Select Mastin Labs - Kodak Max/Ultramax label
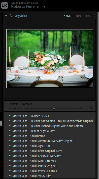The image size is (99, 179). pyautogui.click(x=34, y=161)
